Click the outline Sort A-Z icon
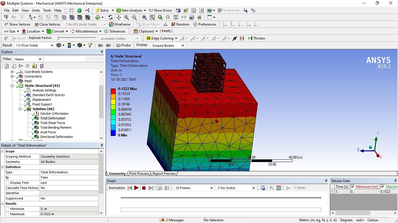The width and height of the screenshot is (398, 223). [42, 66]
